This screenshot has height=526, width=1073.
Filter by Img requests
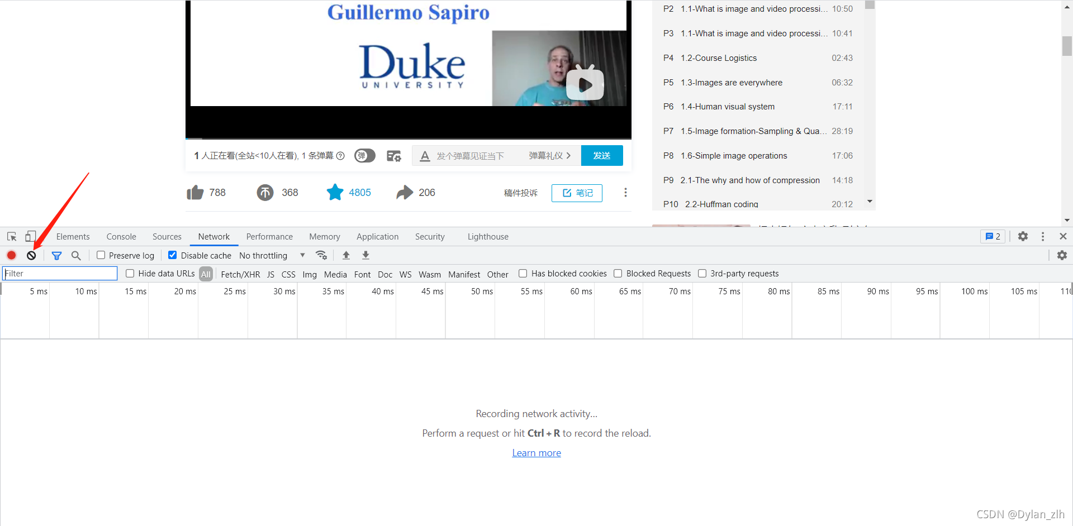[310, 274]
